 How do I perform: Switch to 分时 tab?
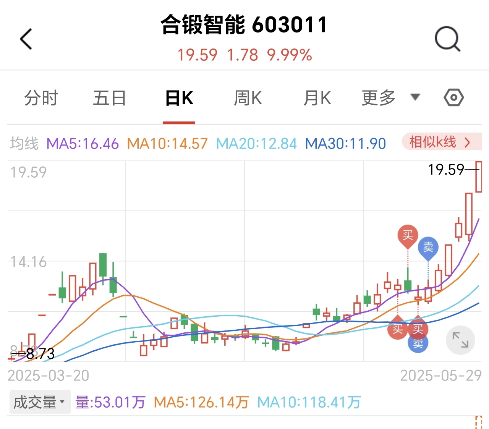(x=41, y=98)
